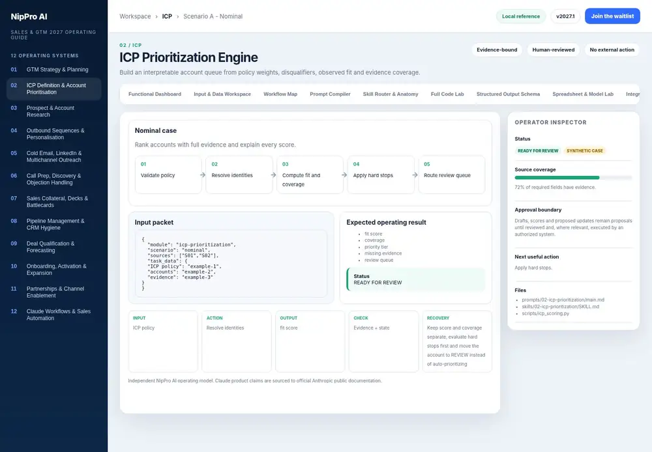Image resolution: width=652 pixels, height=452 pixels.
Task: Click the v2027.1 version badge
Action: coord(565,16)
